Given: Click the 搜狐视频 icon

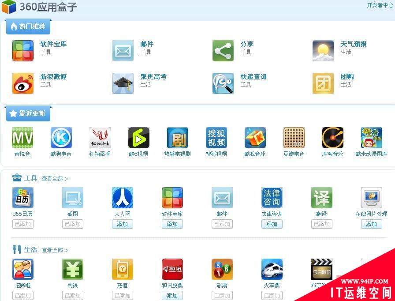Looking at the screenshot, I should point(216,138).
